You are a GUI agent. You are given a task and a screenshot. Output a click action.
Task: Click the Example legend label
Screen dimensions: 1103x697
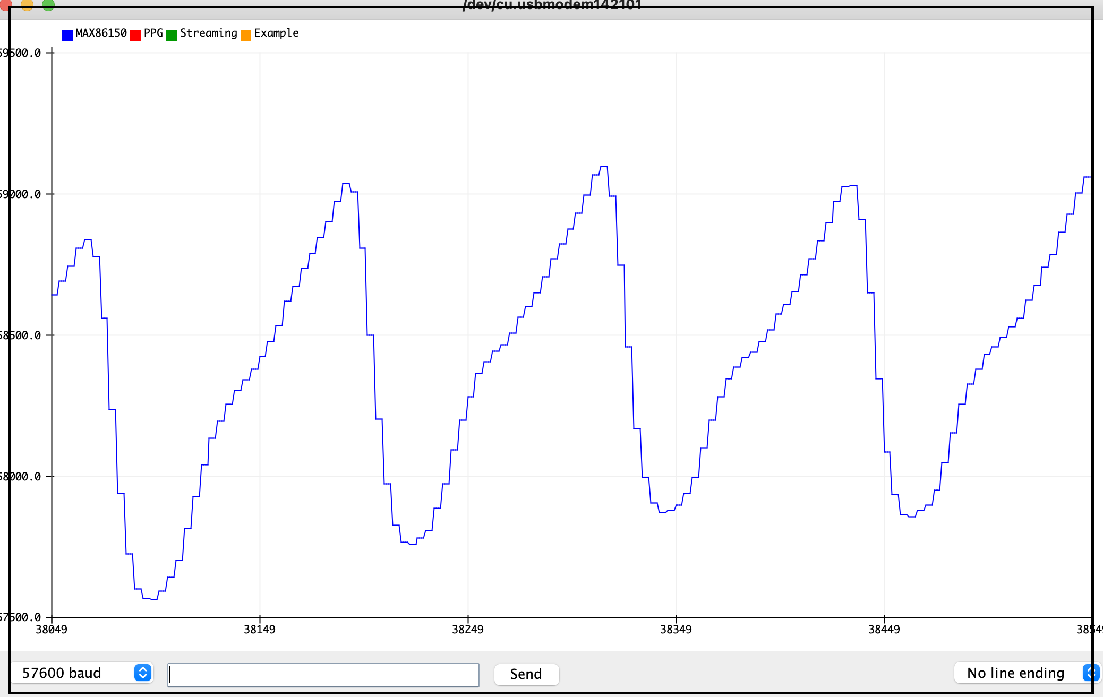[x=276, y=33]
